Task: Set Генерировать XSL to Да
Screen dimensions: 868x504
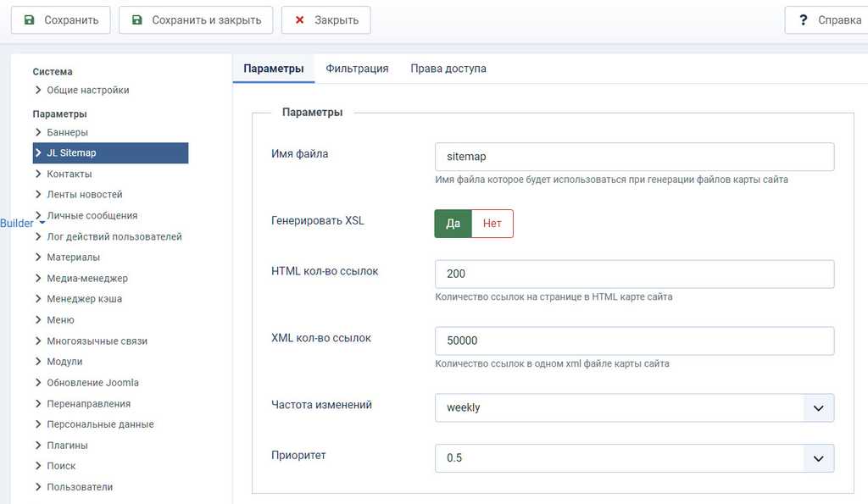Action: point(453,224)
